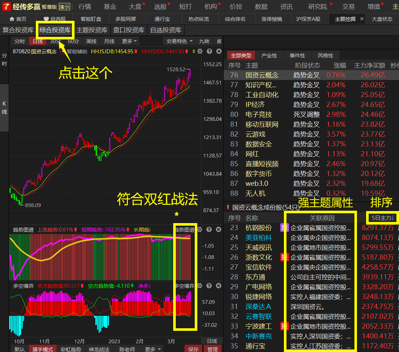Select the 默认 indicator template
This screenshot has width=399, height=352.
(x=20, y=349)
